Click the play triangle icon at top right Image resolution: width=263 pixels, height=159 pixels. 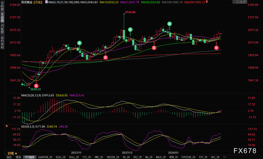click(242, 2)
